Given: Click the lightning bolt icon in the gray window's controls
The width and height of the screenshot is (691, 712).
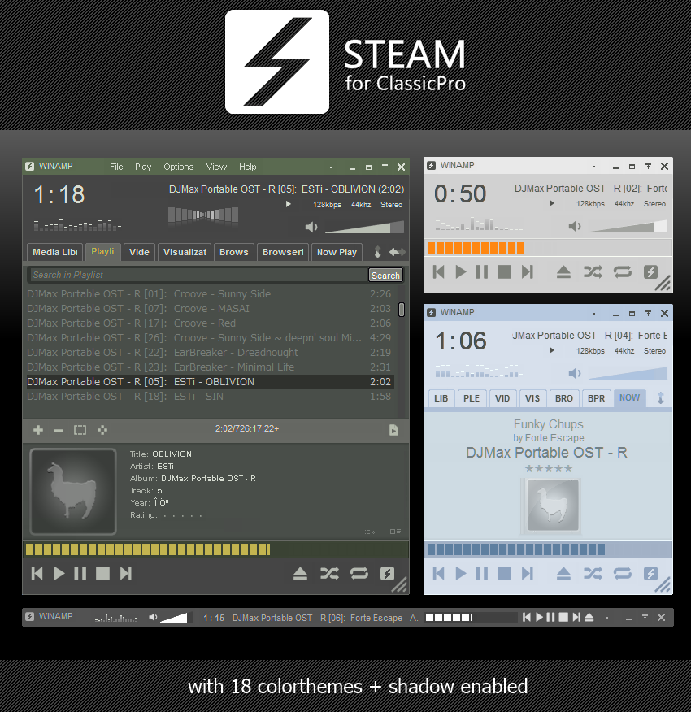Looking at the screenshot, I should pyautogui.click(x=650, y=272).
